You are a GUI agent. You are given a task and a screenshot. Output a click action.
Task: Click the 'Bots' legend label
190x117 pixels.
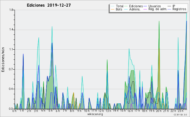click(119, 9)
